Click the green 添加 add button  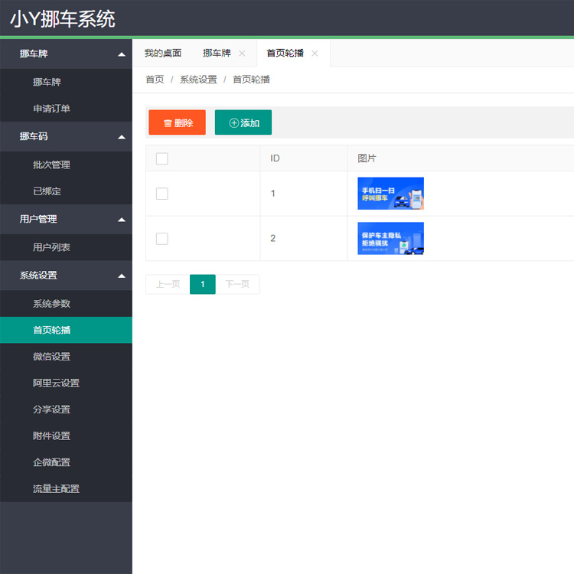[x=243, y=122]
